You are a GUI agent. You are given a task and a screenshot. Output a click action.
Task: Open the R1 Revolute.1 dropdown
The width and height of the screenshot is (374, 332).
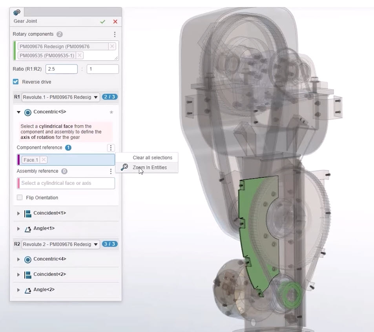coord(60,97)
